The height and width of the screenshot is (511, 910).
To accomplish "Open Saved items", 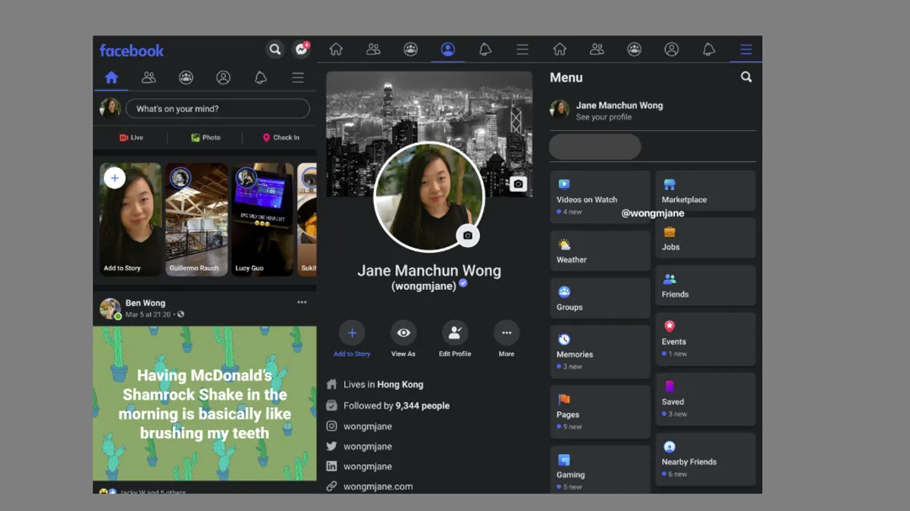I will 706,399.
